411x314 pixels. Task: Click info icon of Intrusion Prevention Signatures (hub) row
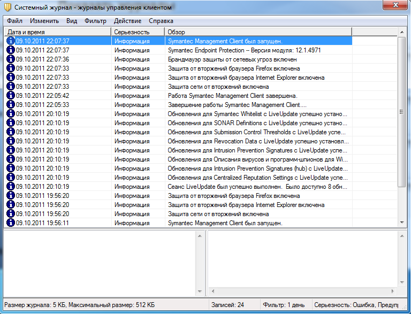pos(11,168)
